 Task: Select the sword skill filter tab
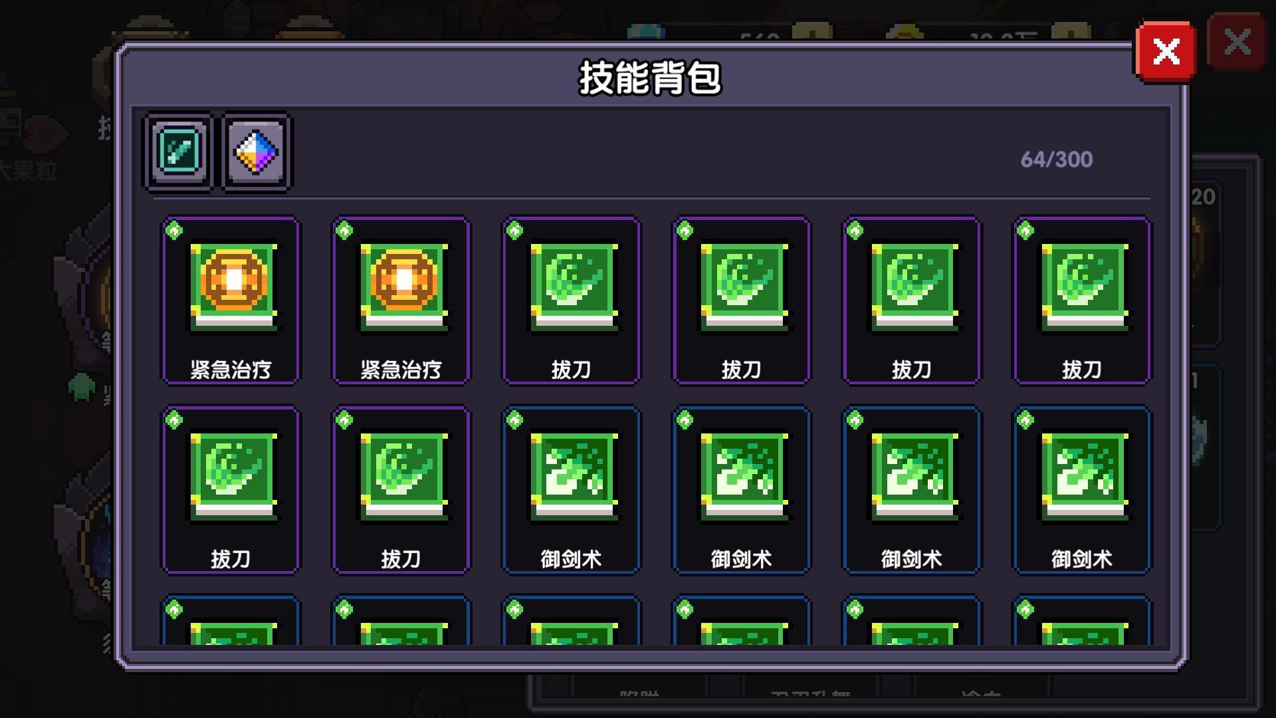tap(179, 152)
